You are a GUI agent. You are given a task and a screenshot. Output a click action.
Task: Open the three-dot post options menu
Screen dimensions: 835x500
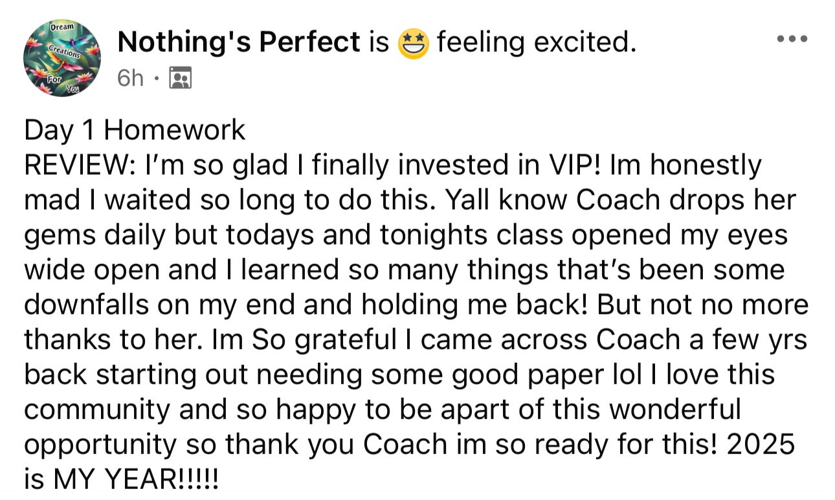[x=793, y=39]
